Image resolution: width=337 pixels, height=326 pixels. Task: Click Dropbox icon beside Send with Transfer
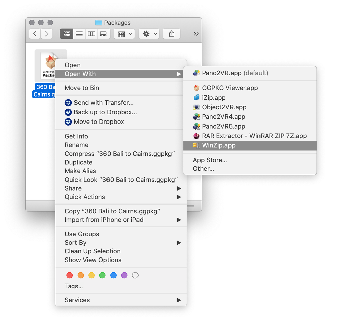point(68,103)
